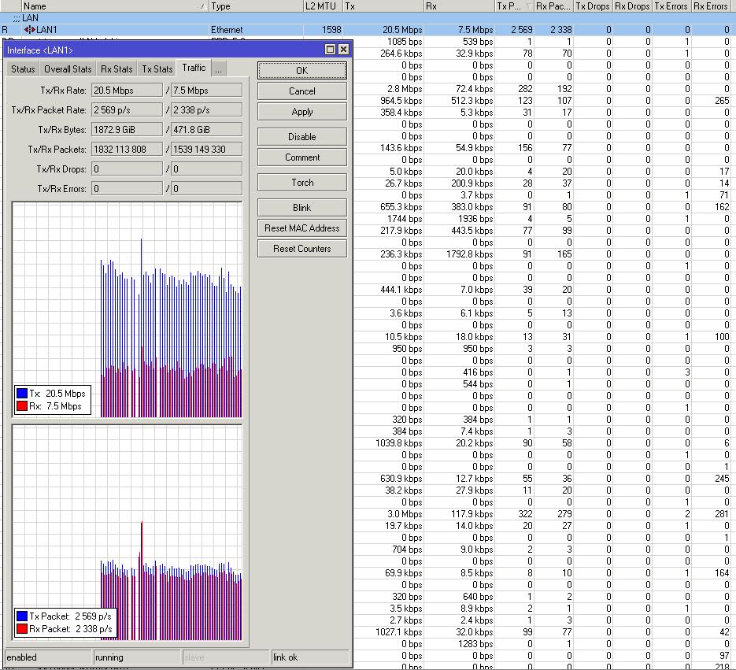Reset Counters for the interface
This screenshot has width=736, height=670.
click(302, 249)
